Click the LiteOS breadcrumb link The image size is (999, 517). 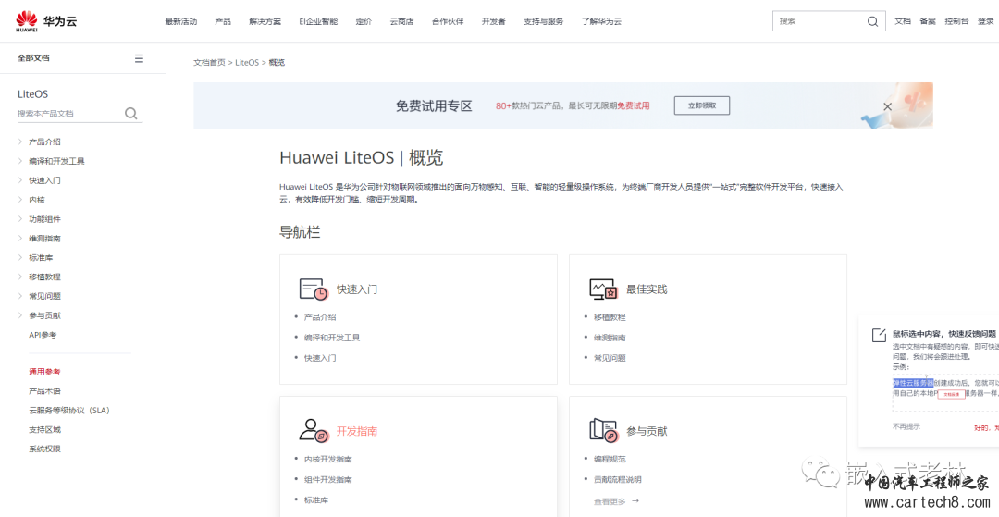coord(247,62)
